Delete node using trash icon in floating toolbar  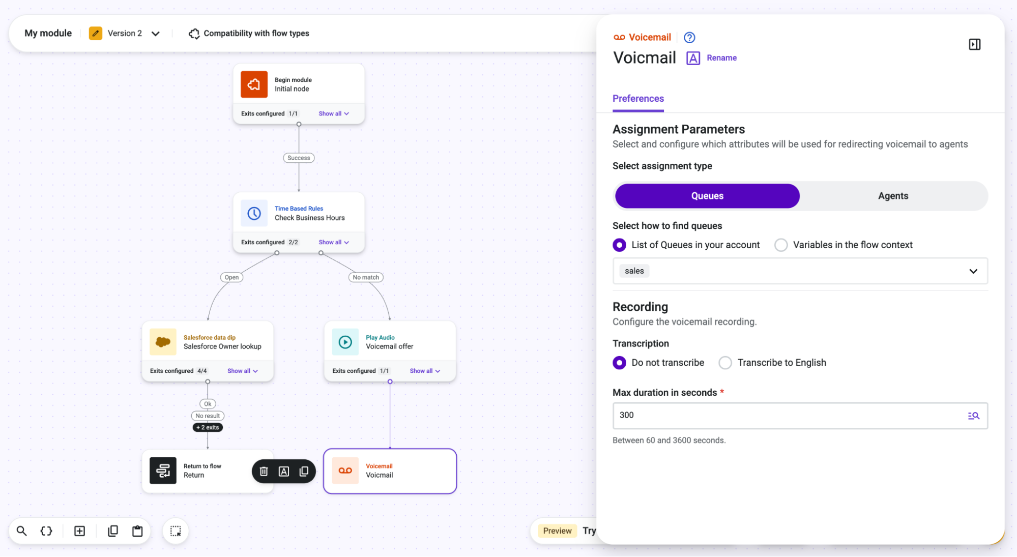[264, 472]
